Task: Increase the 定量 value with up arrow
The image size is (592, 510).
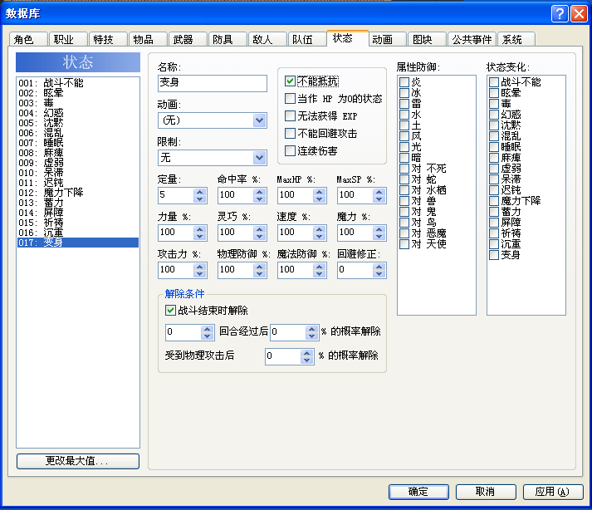Action: pos(200,192)
